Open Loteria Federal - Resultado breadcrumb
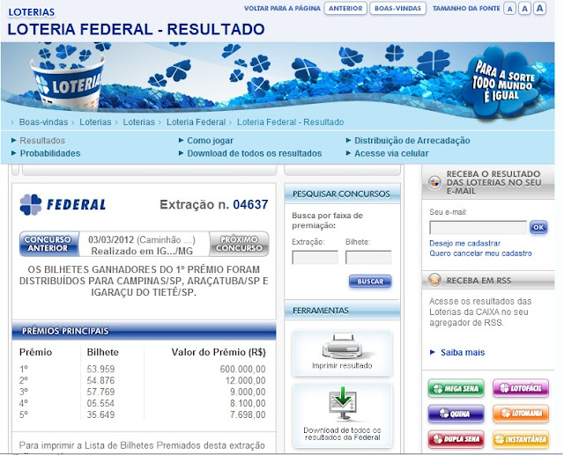Image resolution: width=564 pixels, height=455 pixels. coord(290,122)
